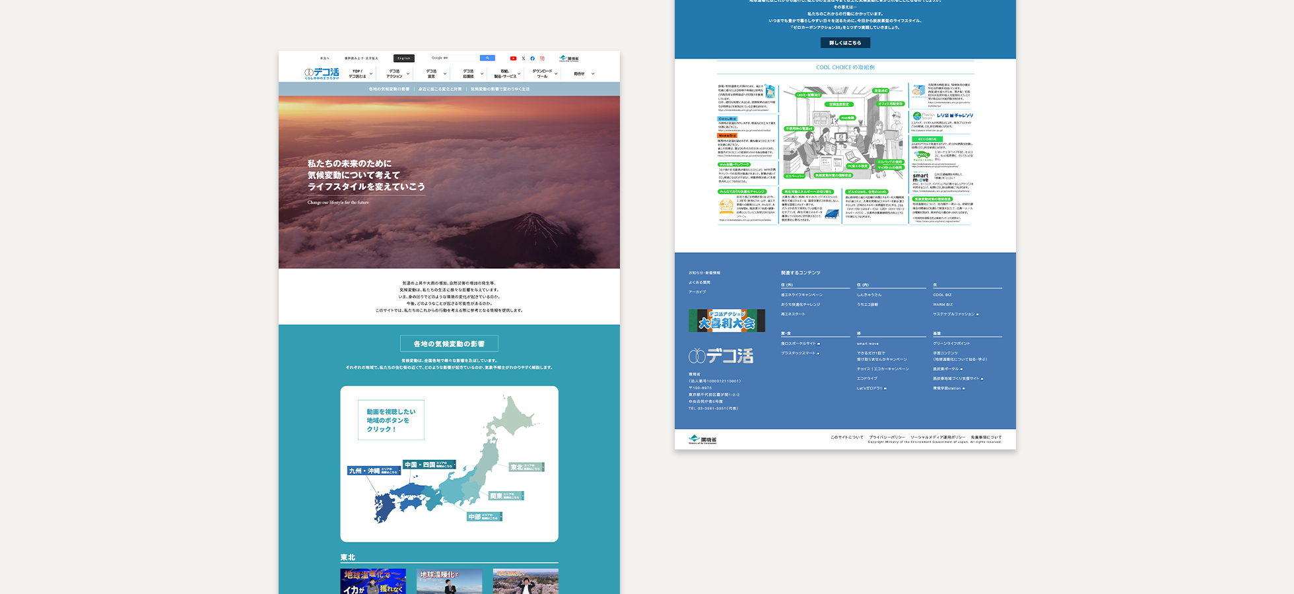Image resolution: width=1294 pixels, height=594 pixels.
Task: Open the YouTube icon in the header
Action: [513, 58]
